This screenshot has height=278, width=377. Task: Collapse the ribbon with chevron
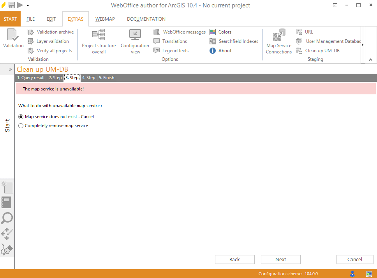370,60
